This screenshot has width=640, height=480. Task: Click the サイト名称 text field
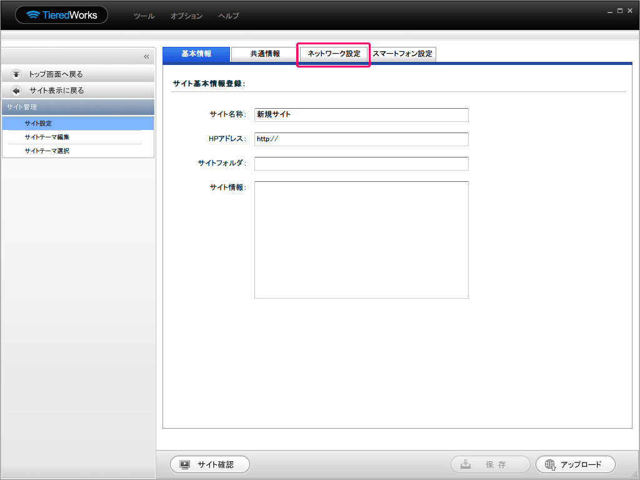[x=361, y=115]
